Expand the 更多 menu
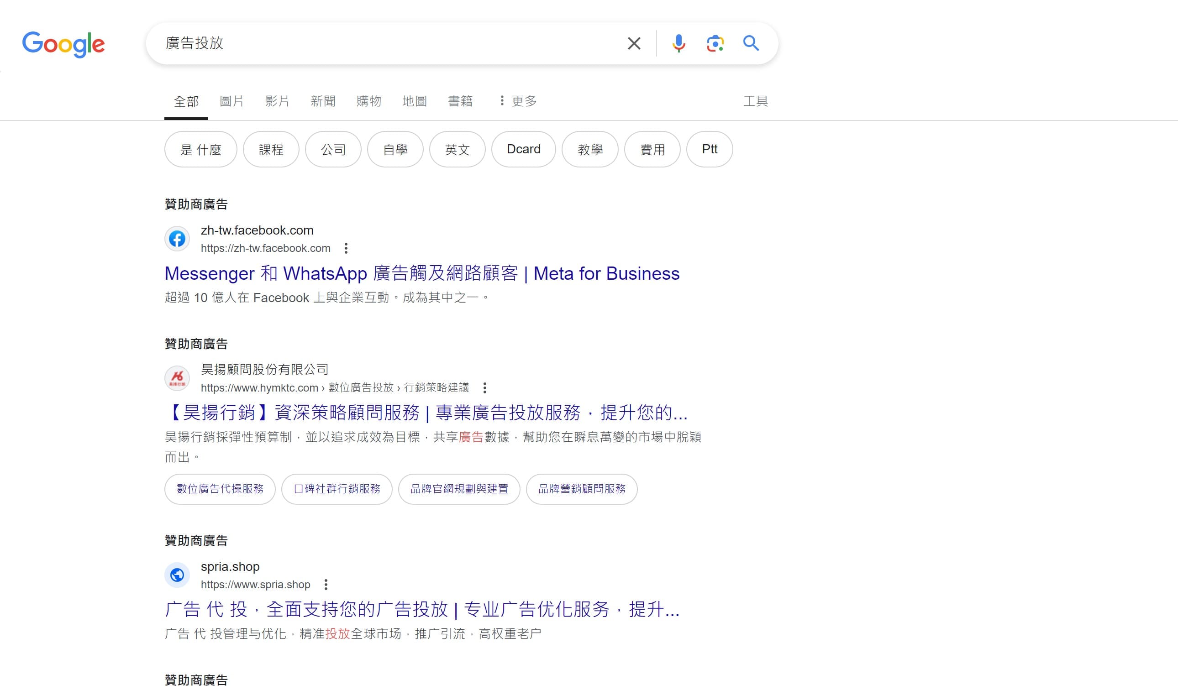Viewport: 1178px width, 690px height. 518,101
